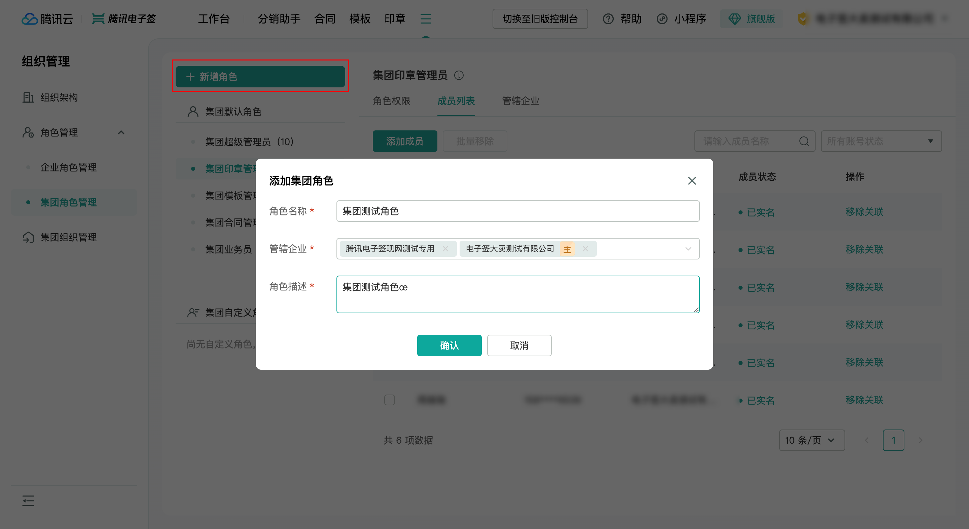Switch to the 角色权限 tab
This screenshot has width=969, height=529.
[x=392, y=101]
